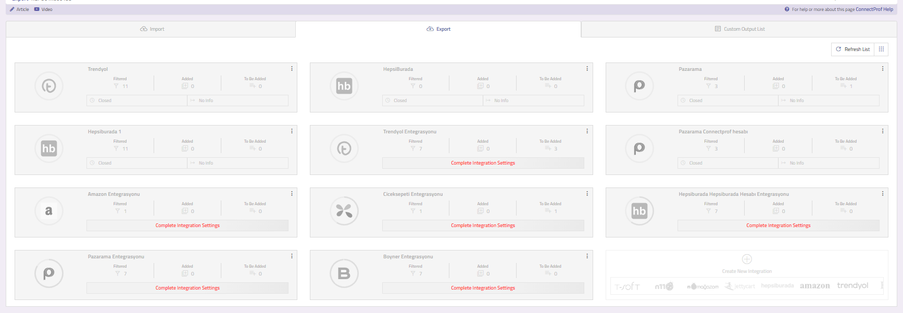Click the Ciceksepeti Entegrasyonu logo icon

point(344,211)
